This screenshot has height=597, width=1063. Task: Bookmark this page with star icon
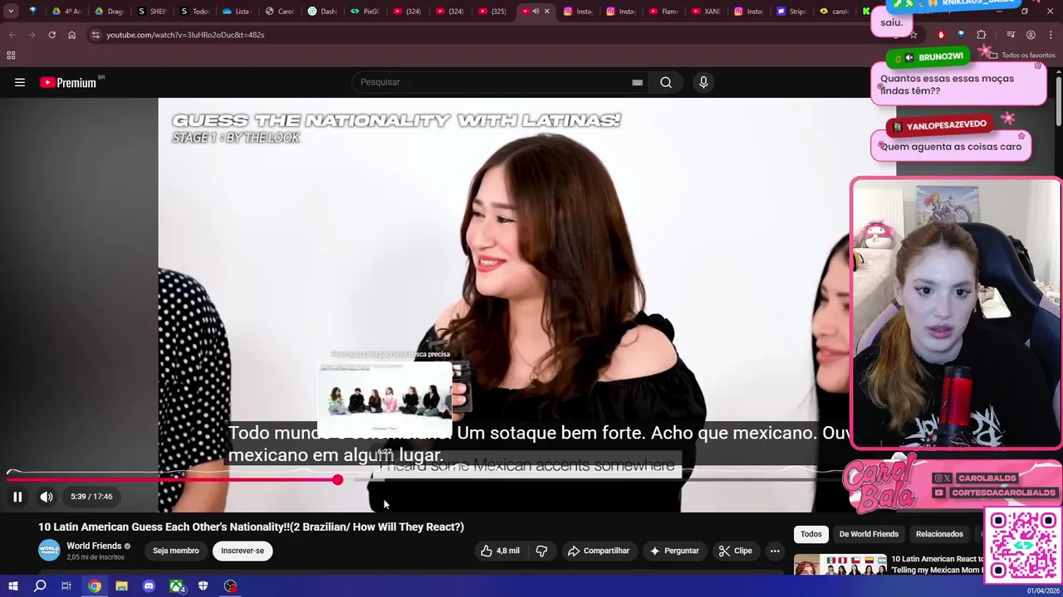914,35
